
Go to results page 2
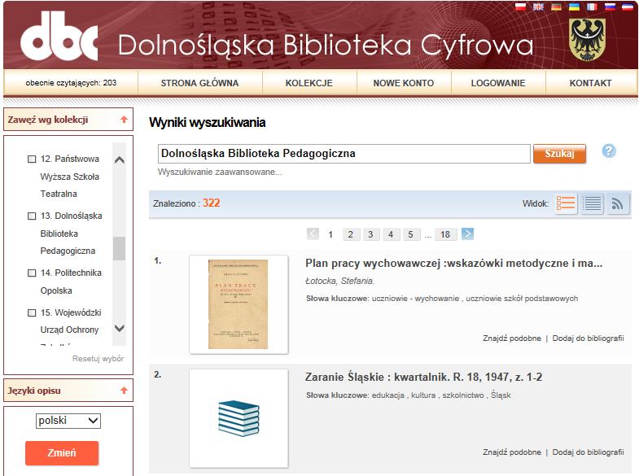pyautogui.click(x=351, y=234)
